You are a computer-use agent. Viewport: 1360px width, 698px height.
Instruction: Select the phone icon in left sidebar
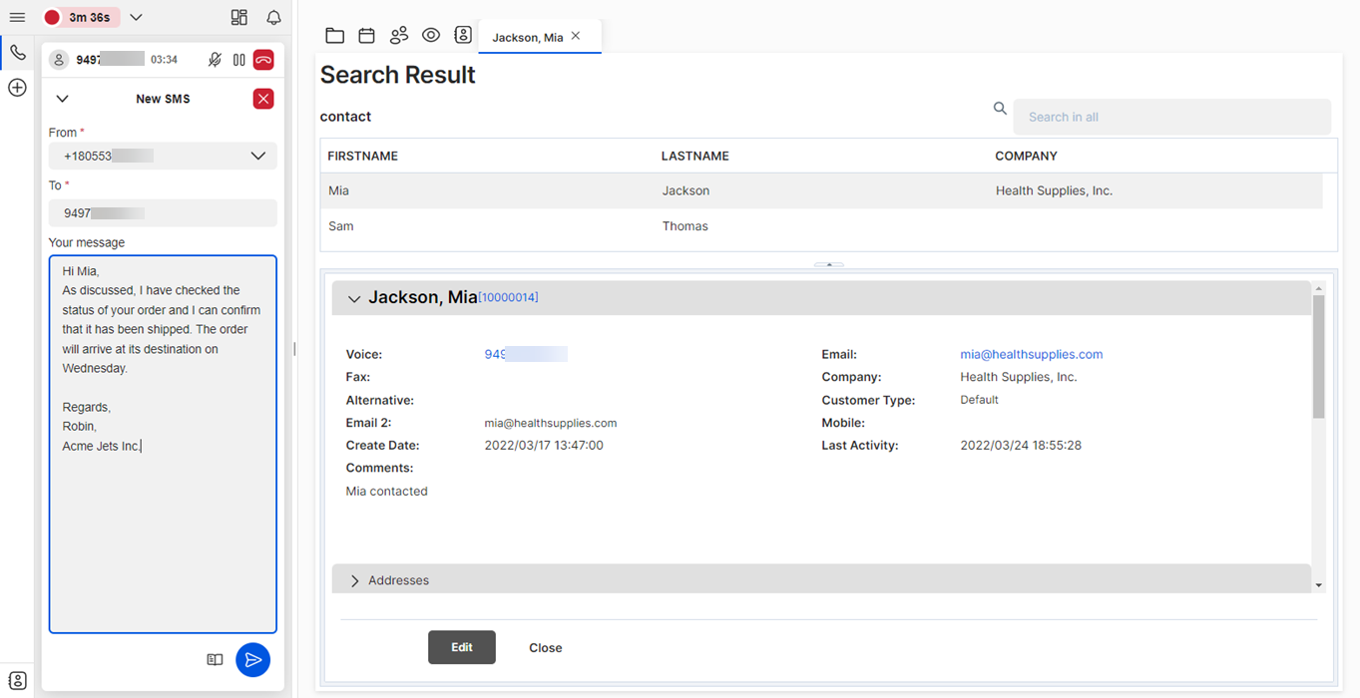pos(17,53)
